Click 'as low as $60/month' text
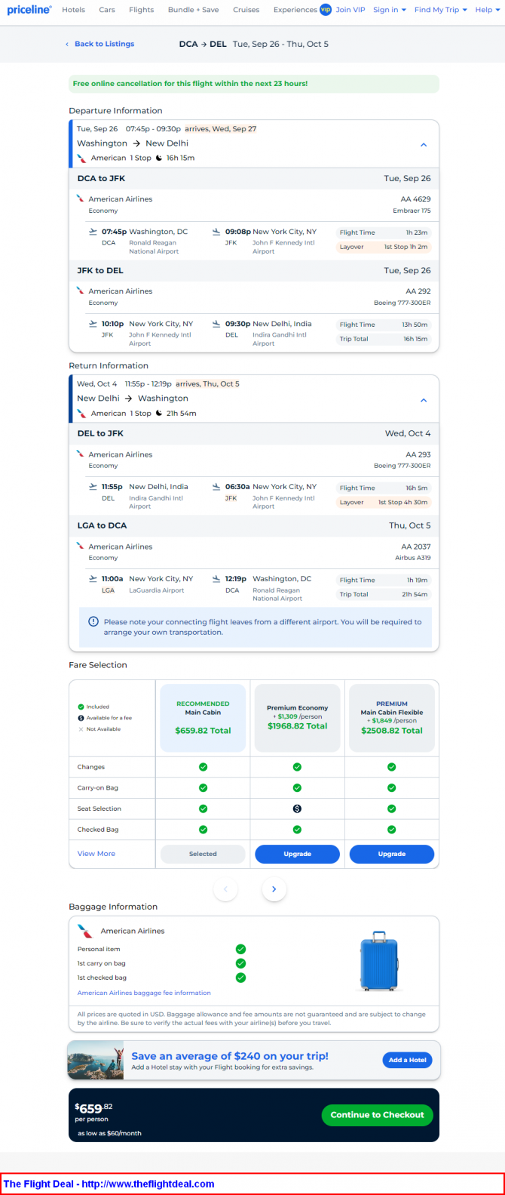This screenshot has height=1195, width=505. click(109, 1133)
